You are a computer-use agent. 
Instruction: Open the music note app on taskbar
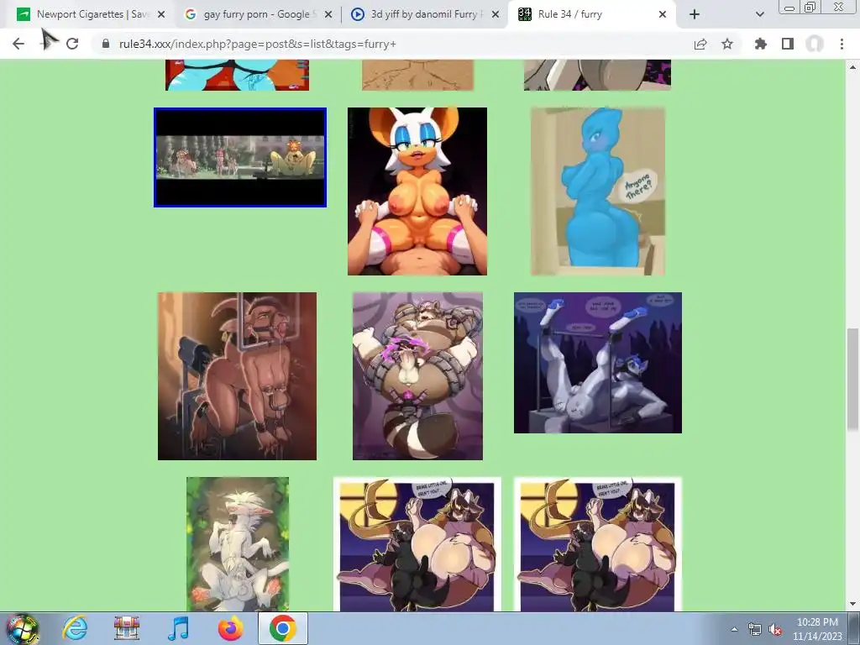click(178, 628)
